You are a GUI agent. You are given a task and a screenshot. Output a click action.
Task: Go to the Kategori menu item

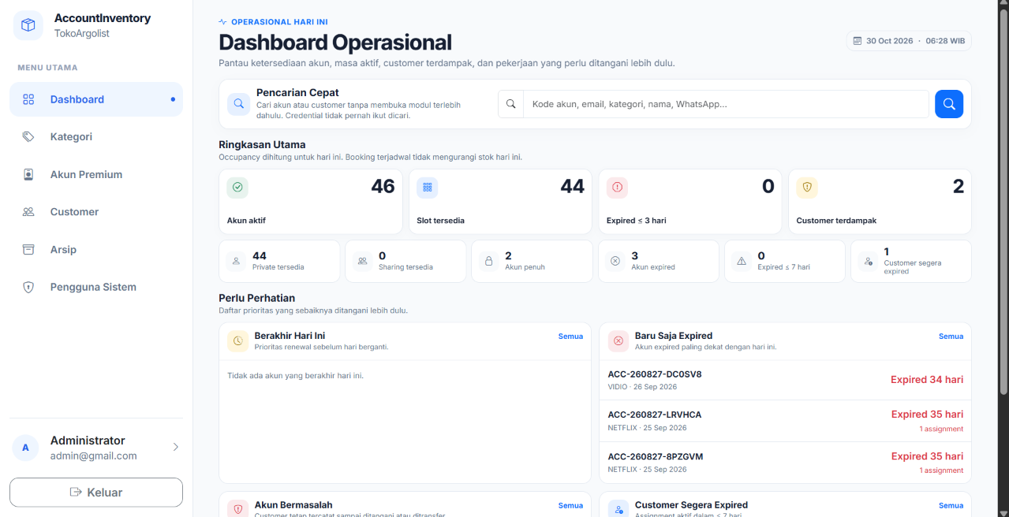pyautogui.click(x=96, y=137)
